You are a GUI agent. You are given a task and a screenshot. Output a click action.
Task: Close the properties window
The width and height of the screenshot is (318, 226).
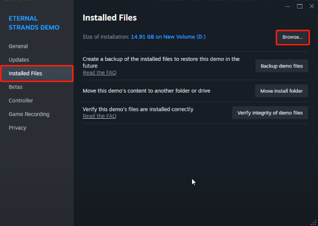pyautogui.click(x=312, y=7)
